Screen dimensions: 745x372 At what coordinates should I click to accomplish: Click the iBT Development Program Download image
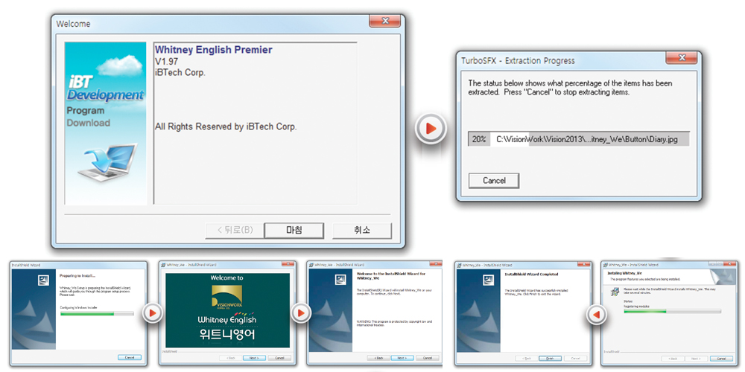click(x=104, y=123)
